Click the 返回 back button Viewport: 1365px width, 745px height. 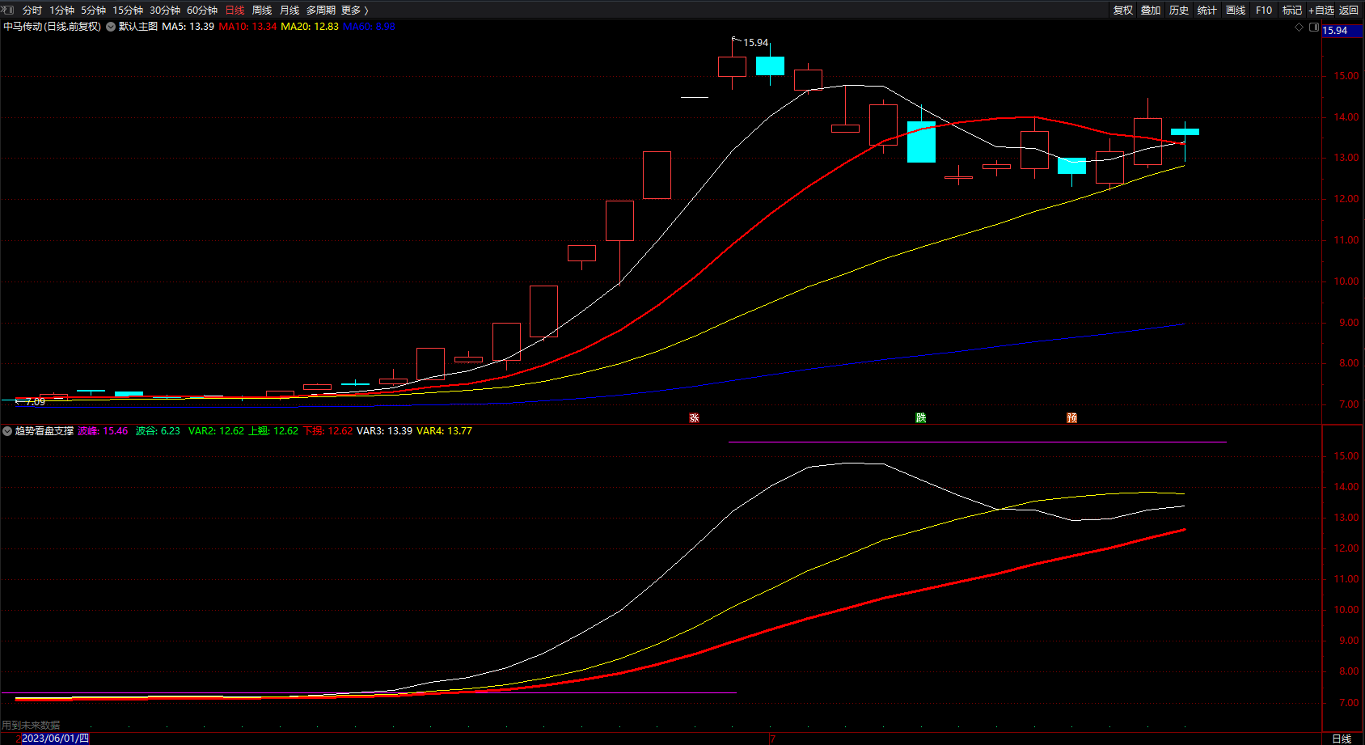1349,11
